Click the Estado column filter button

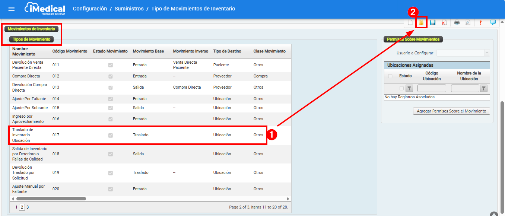[x=409, y=88]
